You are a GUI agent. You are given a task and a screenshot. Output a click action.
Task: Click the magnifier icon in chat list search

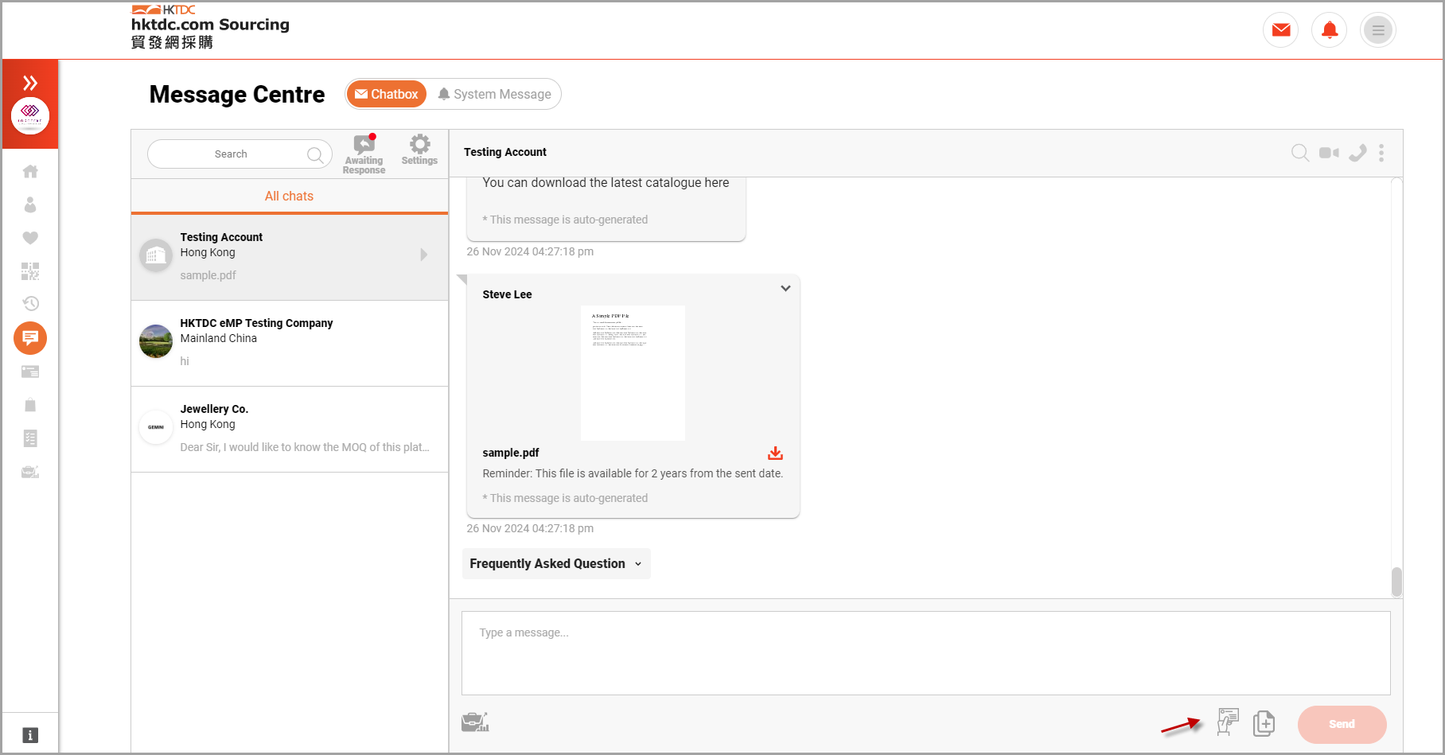(x=316, y=154)
